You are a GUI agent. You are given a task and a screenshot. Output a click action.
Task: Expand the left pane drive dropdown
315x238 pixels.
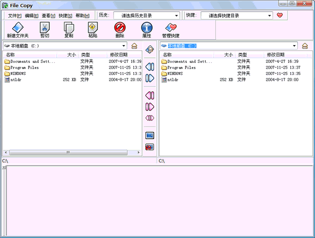click(124, 46)
